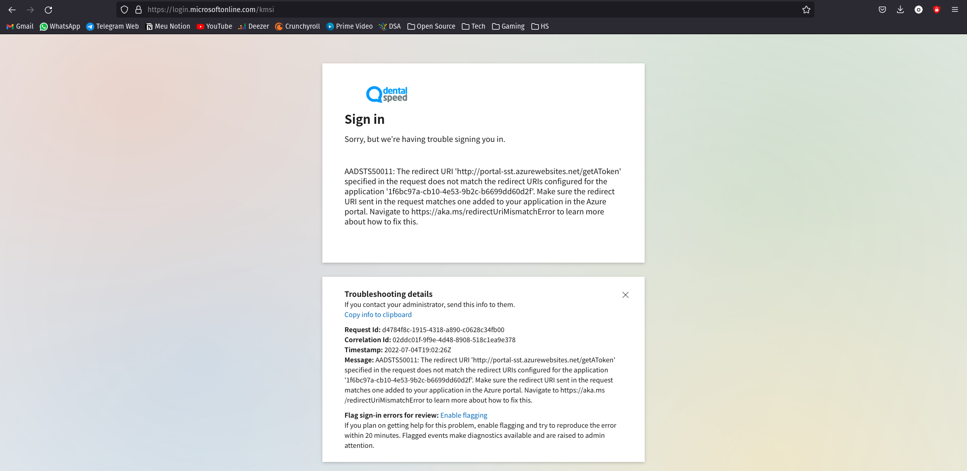Click the Timestamp value 2022-07-04T19:02:26Z
The width and height of the screenshot is (967, 471).
[x=418, y=350]
